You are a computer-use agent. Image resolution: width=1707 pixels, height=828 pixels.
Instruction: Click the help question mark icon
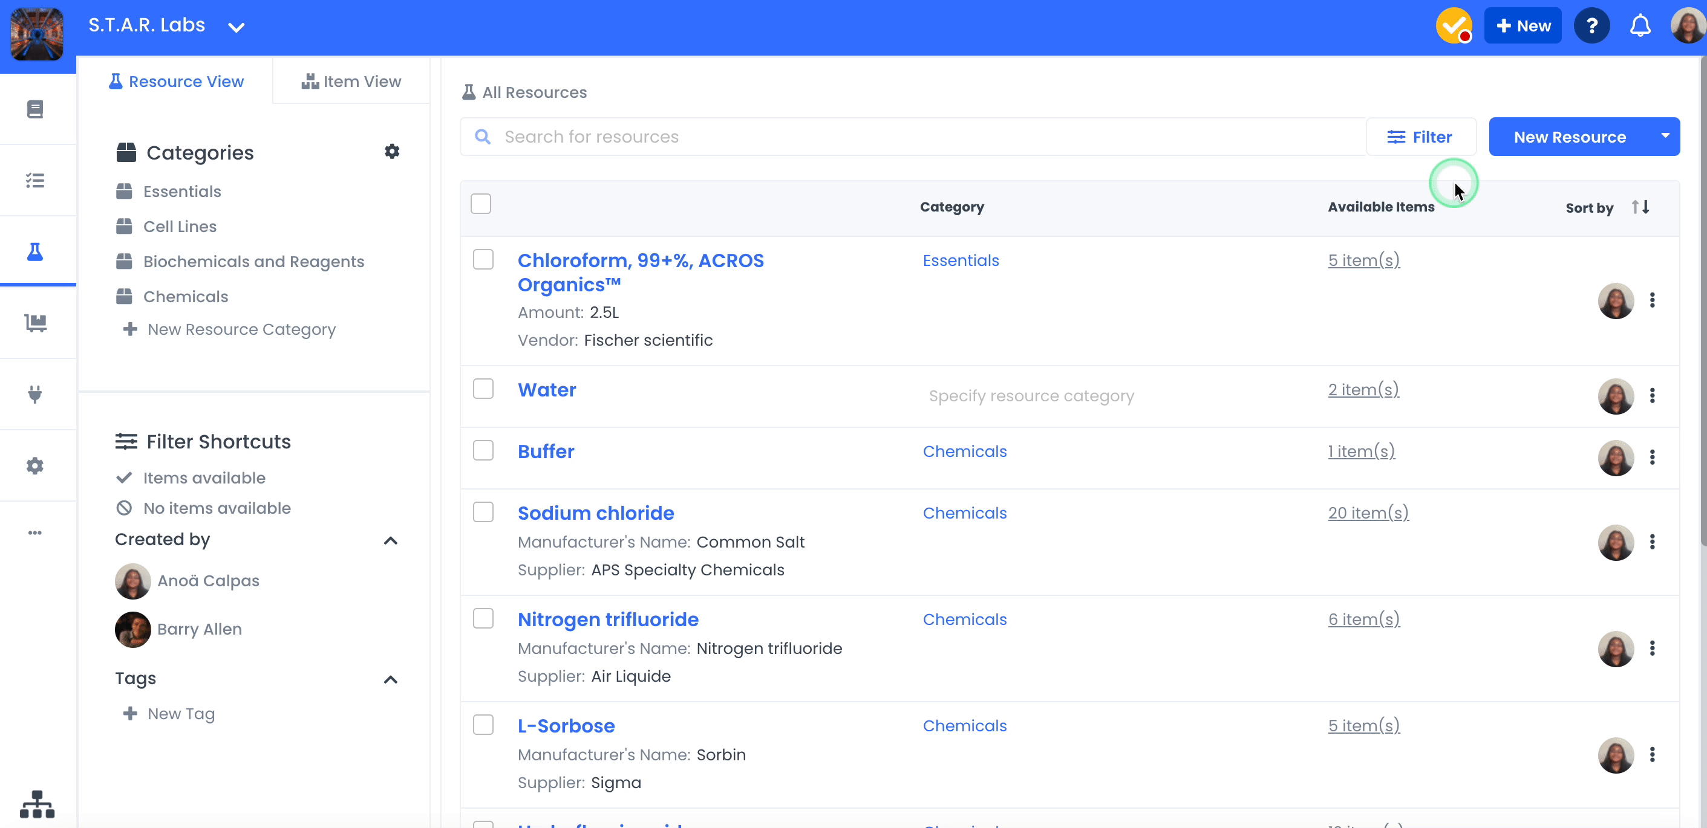coord(1591,27)
